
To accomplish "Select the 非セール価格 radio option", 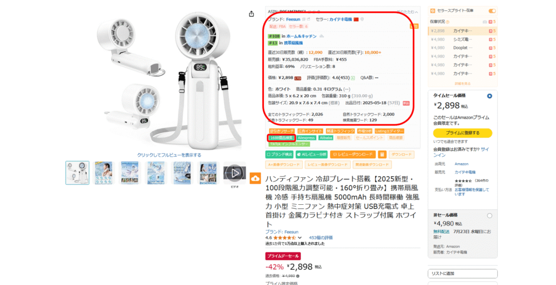I will pos(489,216).
